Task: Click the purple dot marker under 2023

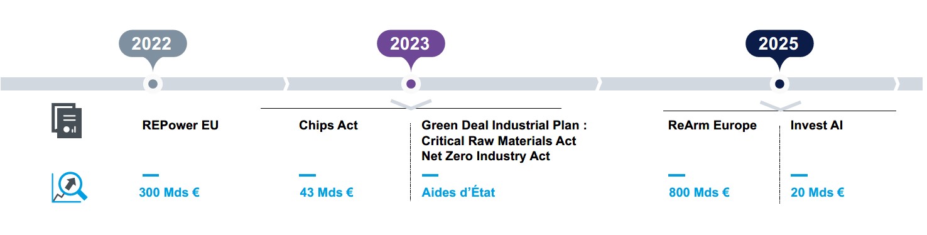Action: 411,84
